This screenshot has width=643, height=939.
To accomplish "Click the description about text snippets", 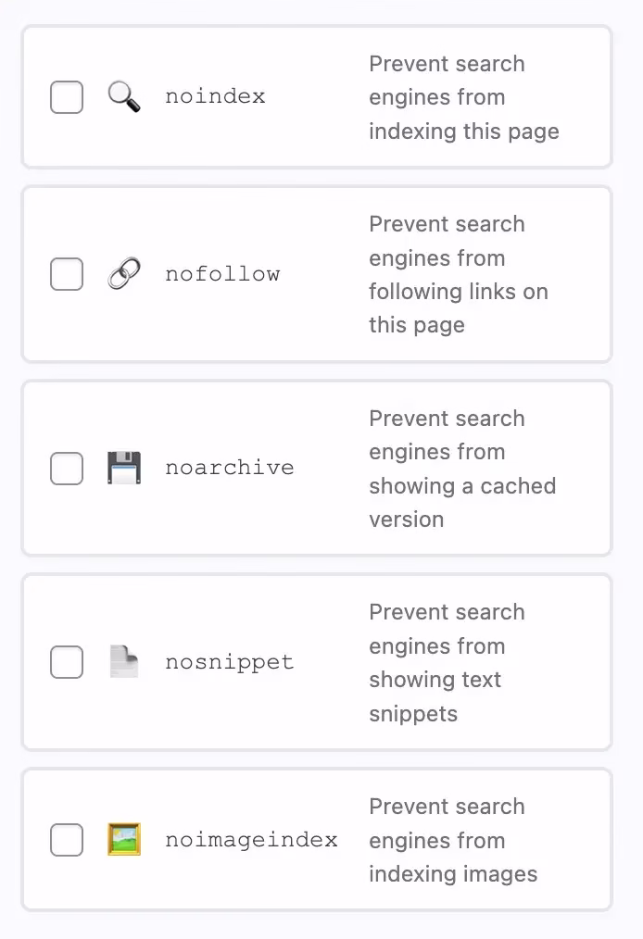I will click(x=463, y=661).
